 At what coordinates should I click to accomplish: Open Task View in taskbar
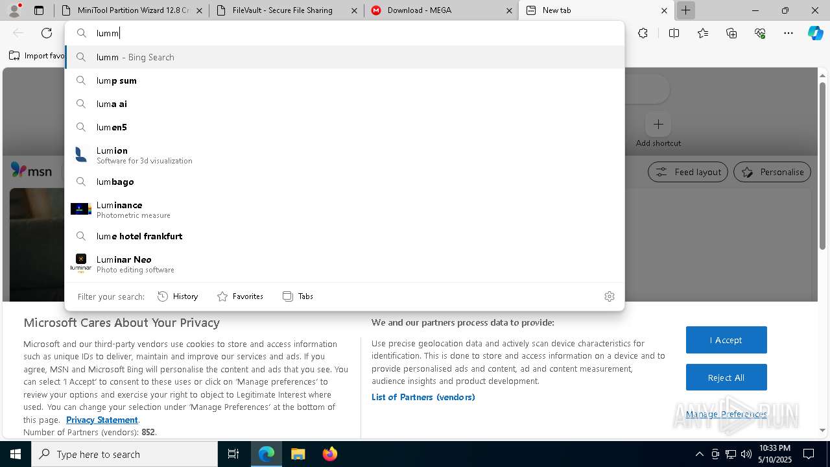click(233, 454)
